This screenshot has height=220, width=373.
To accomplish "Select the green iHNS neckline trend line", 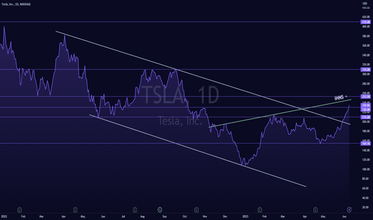I will (x=280, y=113).
